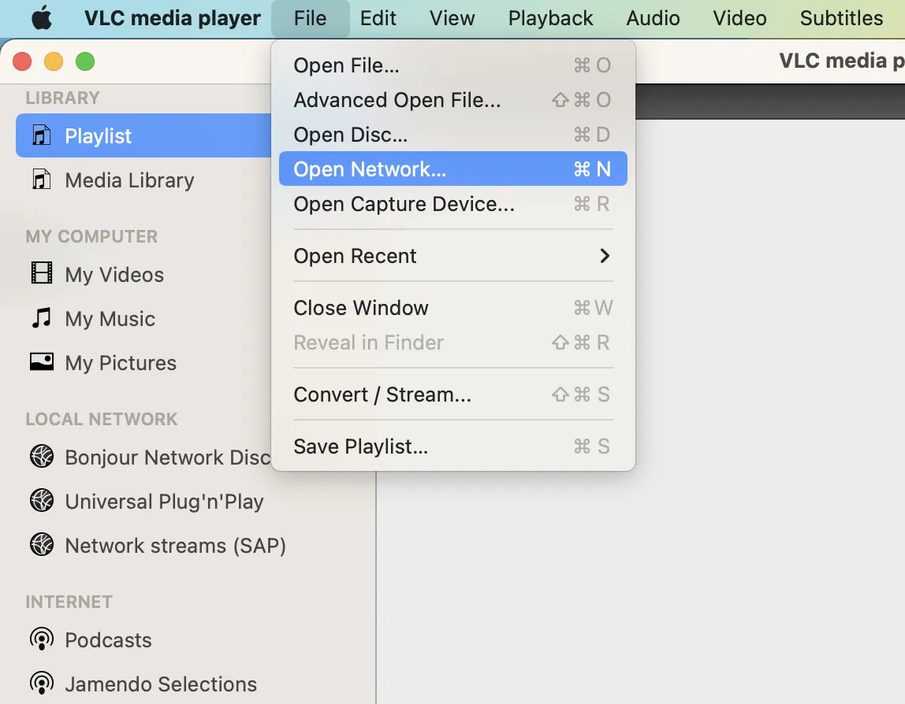
Task: Open My Music label in sidebar
Action: pos(110,319)
